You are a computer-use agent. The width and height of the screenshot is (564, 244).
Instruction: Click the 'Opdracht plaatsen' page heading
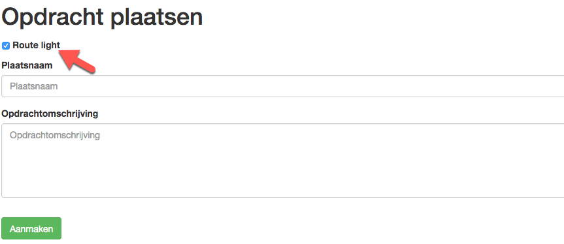point(103,17)
